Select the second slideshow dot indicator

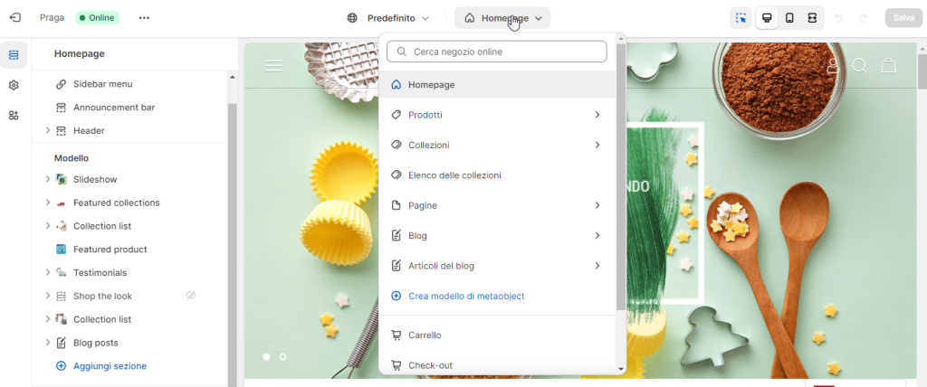point(282,357)
